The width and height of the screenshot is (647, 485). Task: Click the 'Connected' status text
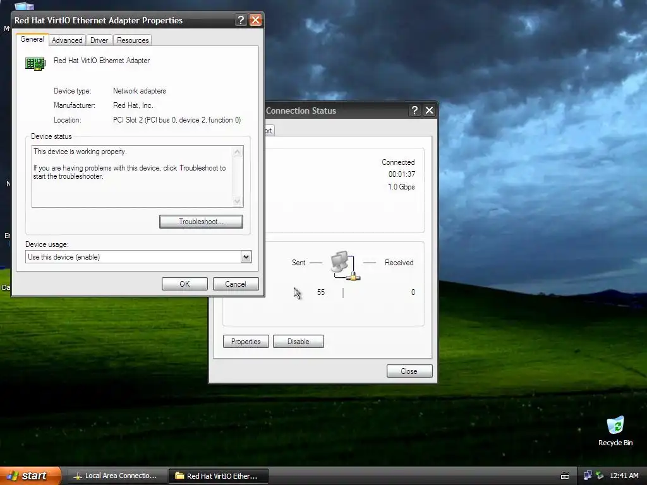point(398,162)
